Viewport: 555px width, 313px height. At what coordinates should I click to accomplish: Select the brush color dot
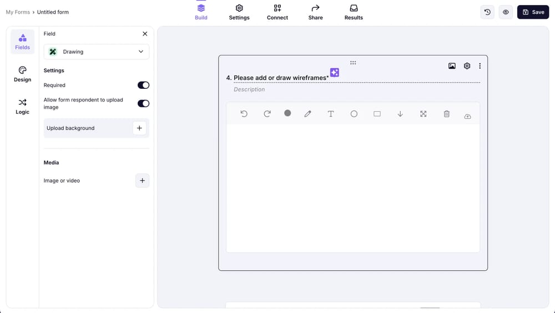coord(287,113)
